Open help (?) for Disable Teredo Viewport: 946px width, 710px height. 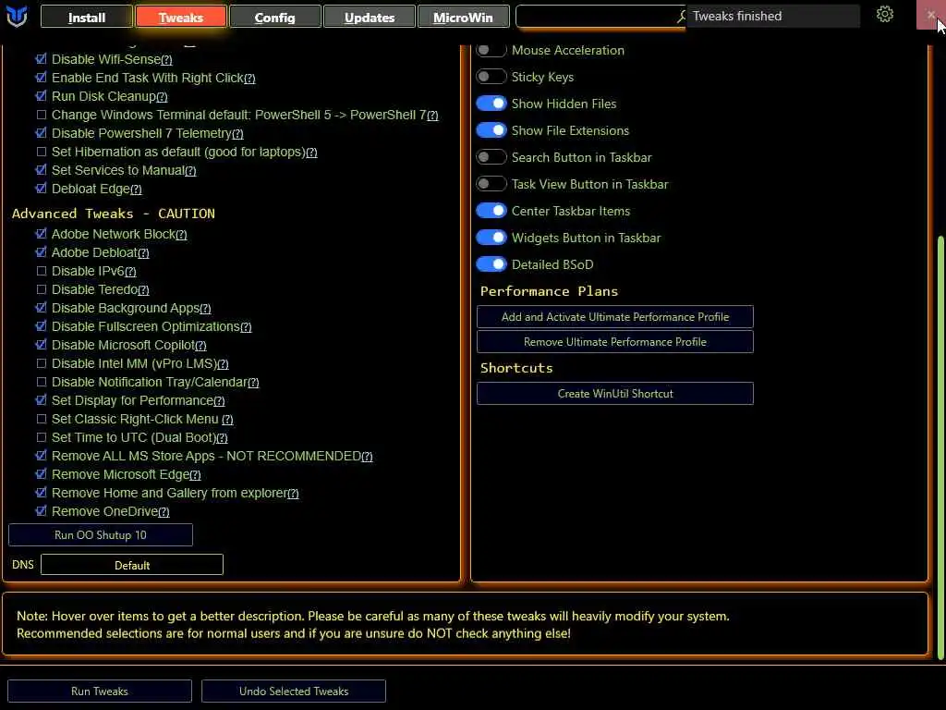[143, 290]
